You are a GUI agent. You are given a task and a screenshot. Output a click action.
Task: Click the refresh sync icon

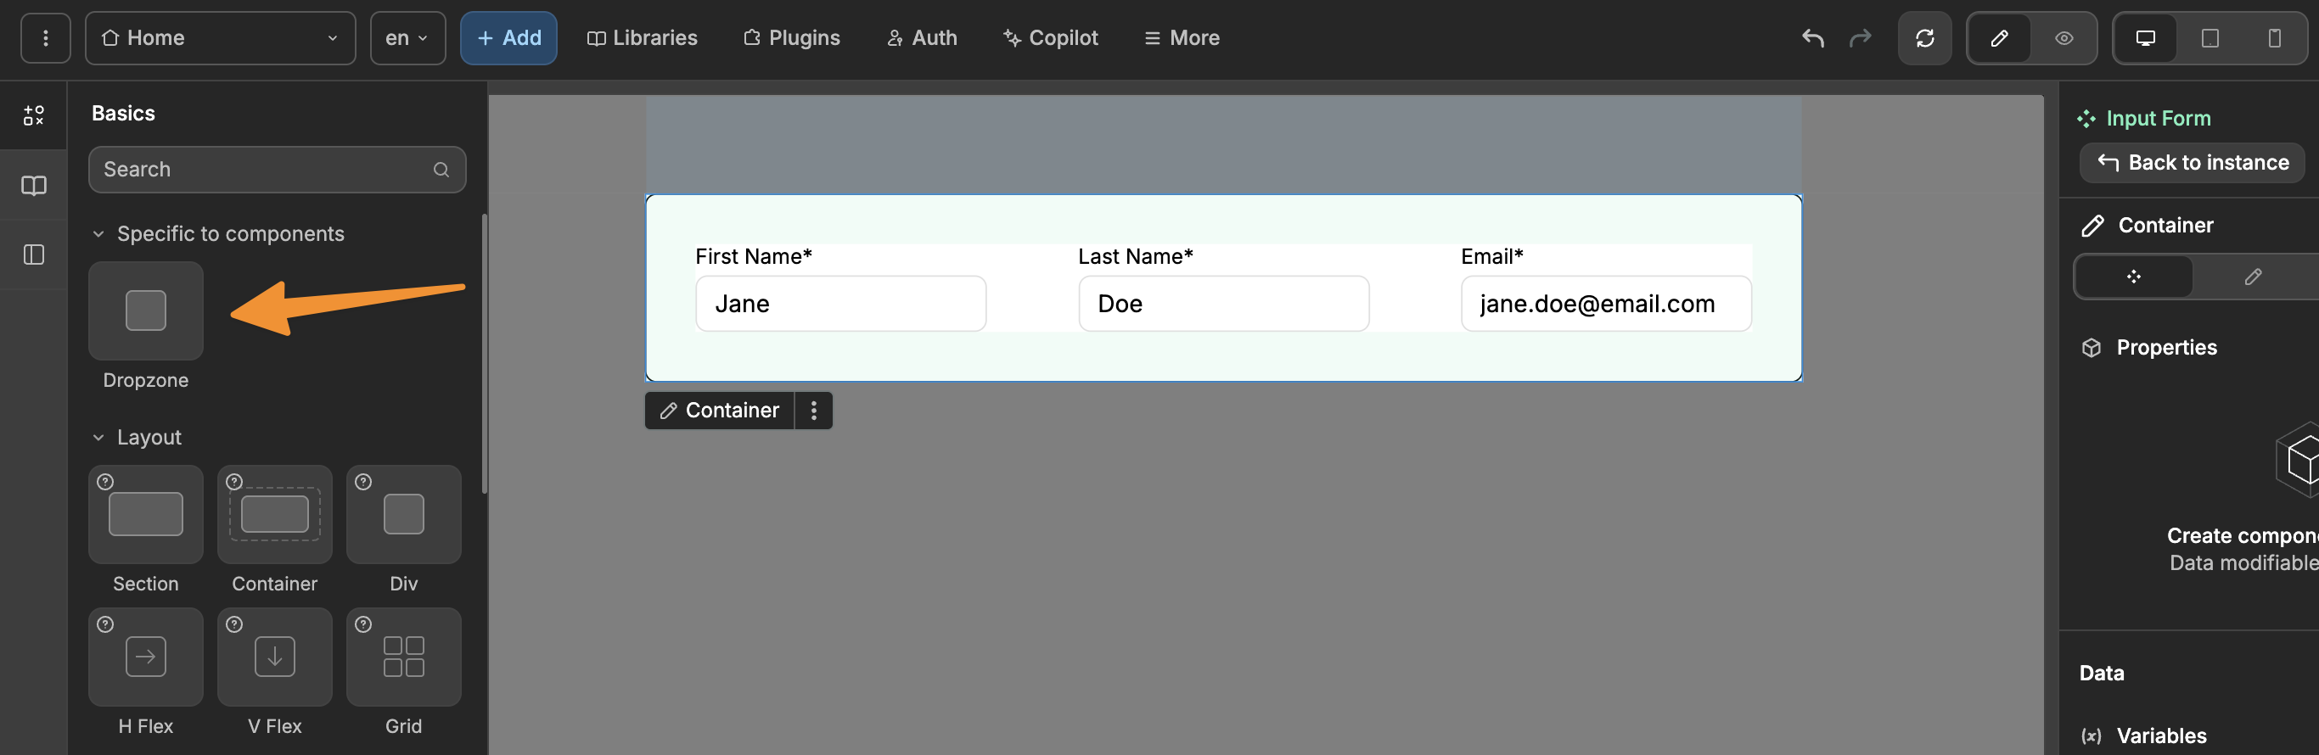point(1923,38)
